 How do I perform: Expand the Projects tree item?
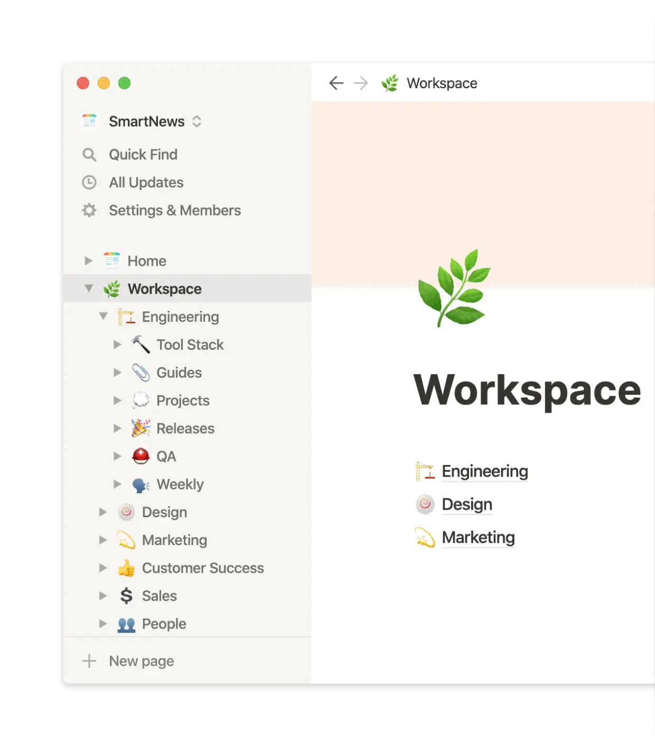pos(117,400)
